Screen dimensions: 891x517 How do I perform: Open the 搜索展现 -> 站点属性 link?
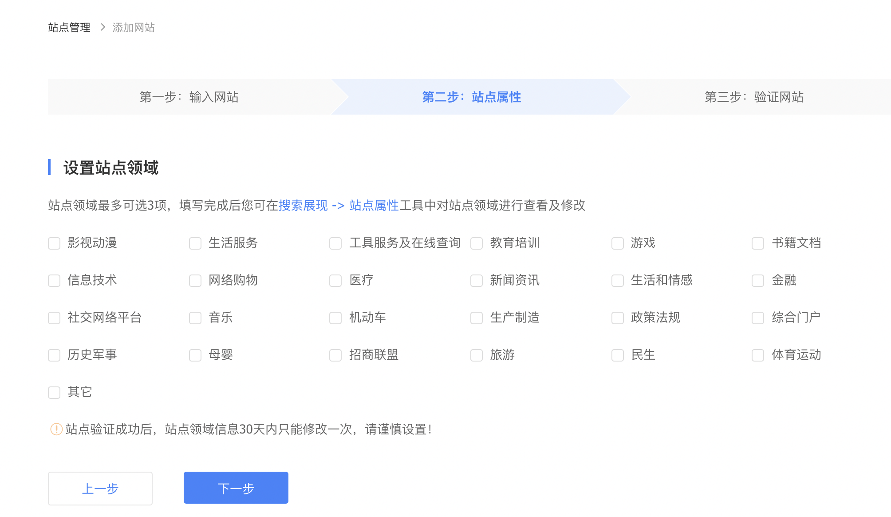(x=339, y=205)
